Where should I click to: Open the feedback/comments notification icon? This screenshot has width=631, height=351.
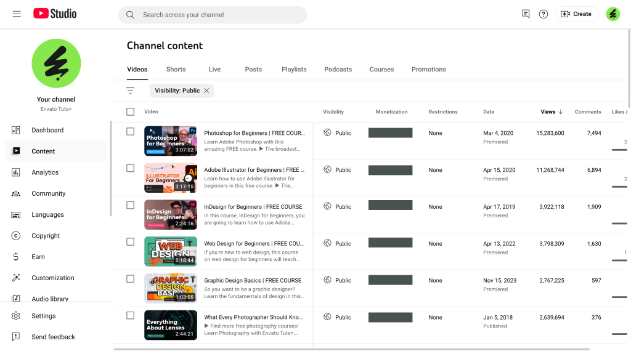(x=526, y=14)
